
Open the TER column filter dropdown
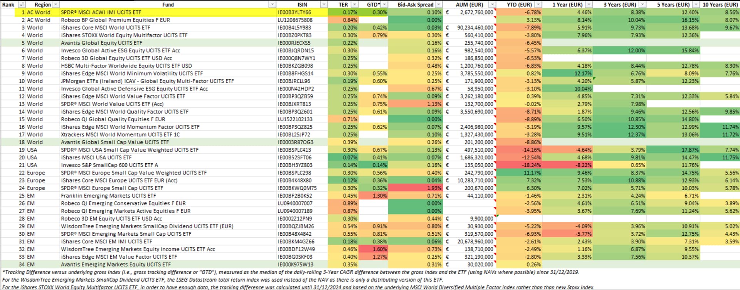coord(354,5)
